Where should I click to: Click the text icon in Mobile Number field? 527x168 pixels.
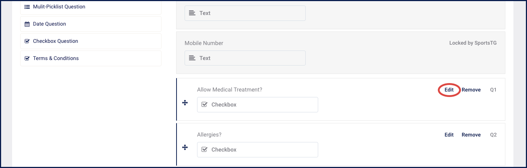(192, 58)
